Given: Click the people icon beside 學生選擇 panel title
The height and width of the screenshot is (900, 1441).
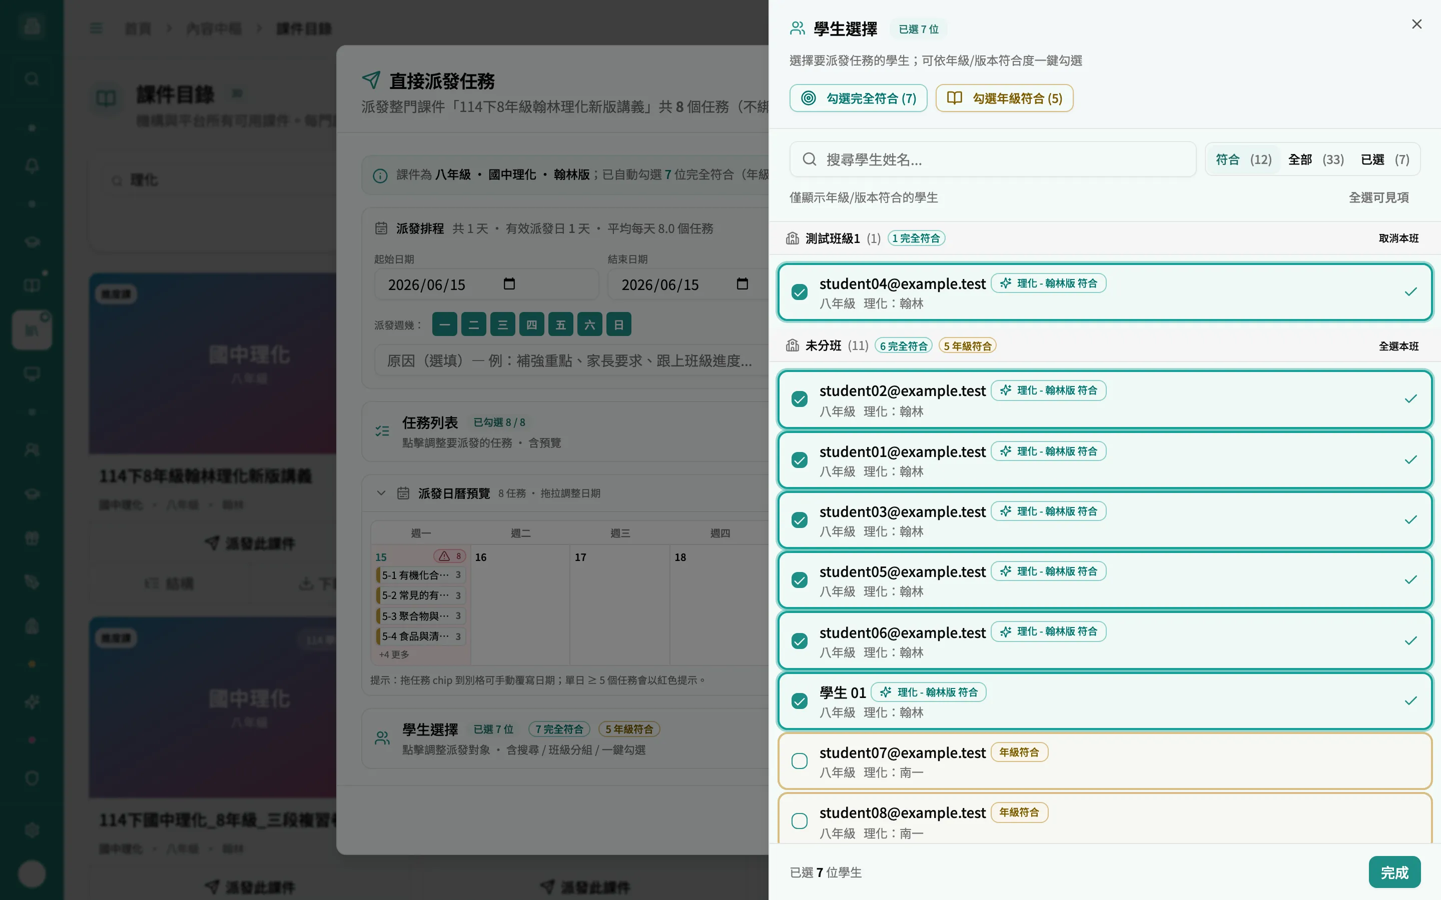Looking at the screenshot, I should click(798, 28).
